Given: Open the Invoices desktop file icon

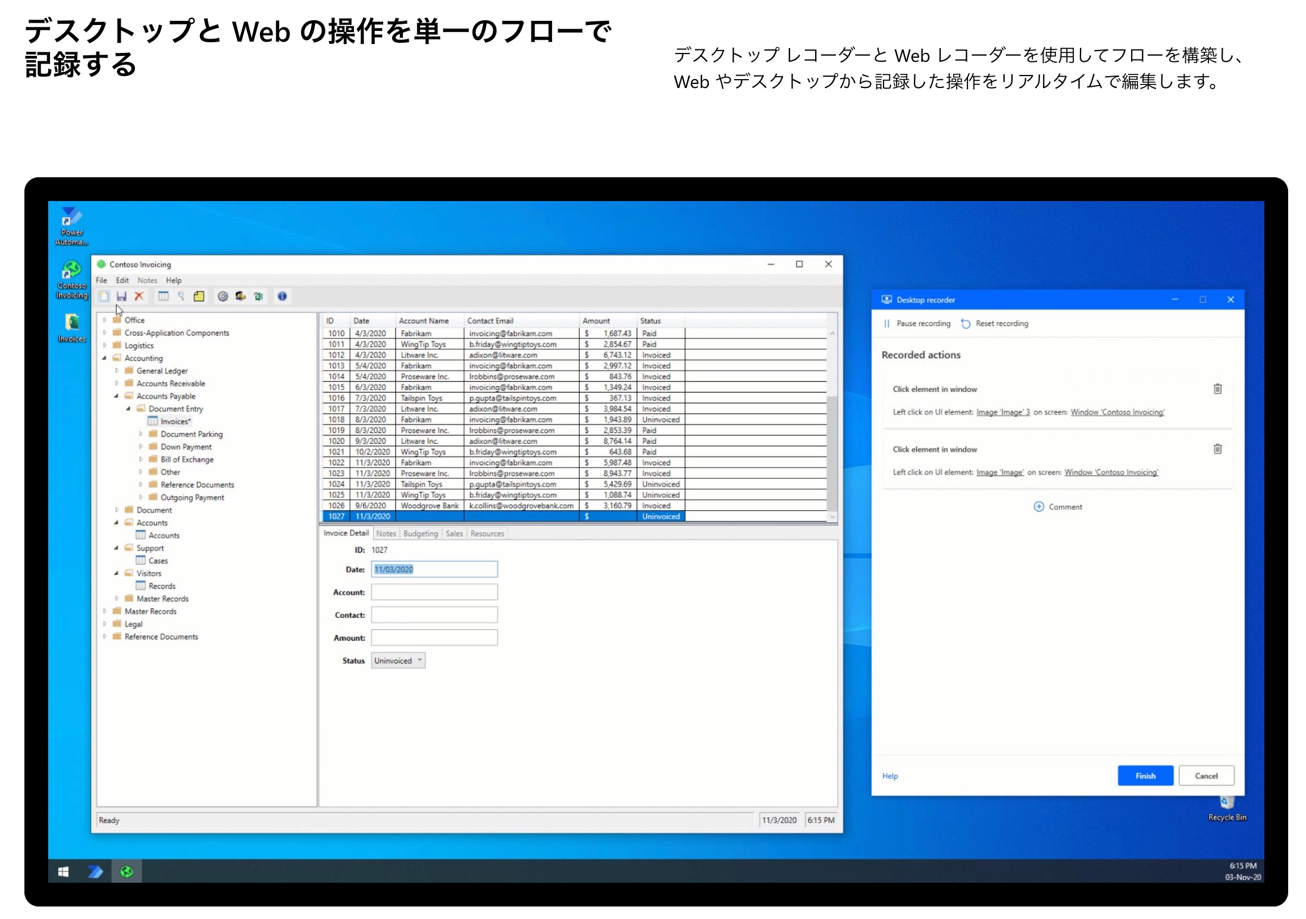Looking at the screenshot, I should tap(71, 328).
